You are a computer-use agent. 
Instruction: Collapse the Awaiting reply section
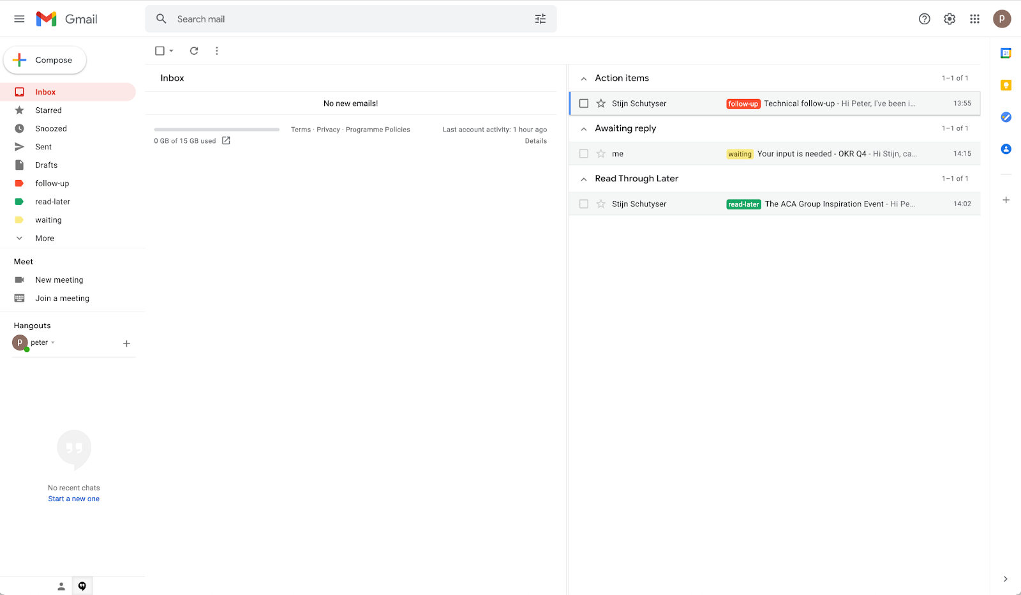point(584,129)
